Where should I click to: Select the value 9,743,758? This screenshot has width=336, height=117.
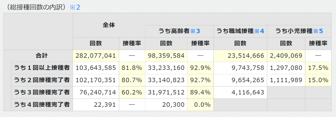tap(248, 68)
